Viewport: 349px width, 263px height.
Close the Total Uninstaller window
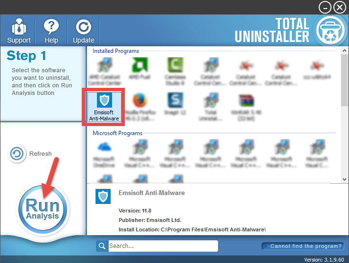[340, 8]
